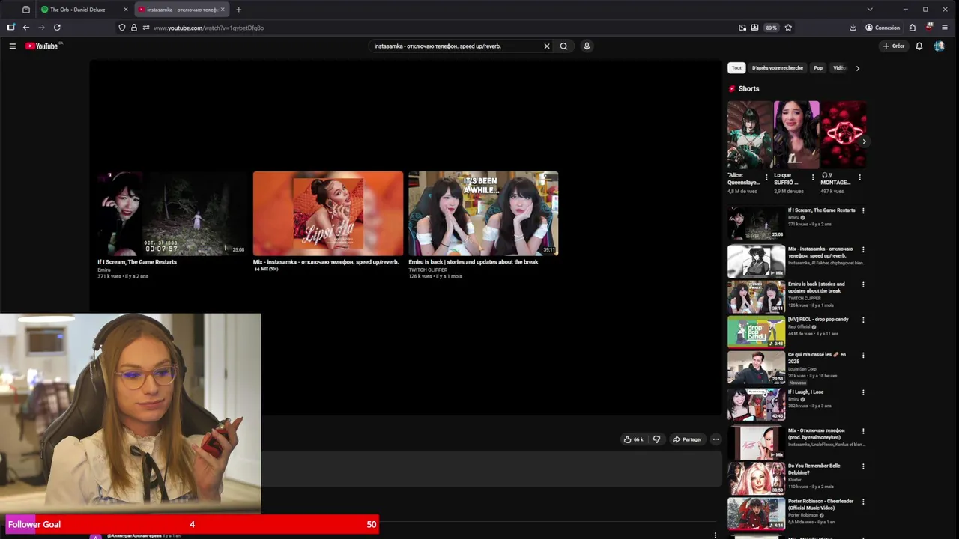Viewport: 959px width, 539px height.
Task: Click the browser URL address bar
Action: coord(442,28)
